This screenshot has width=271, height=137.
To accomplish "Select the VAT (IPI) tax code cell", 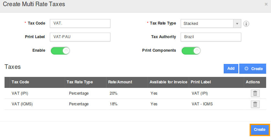I will click(x=20, y=93).
